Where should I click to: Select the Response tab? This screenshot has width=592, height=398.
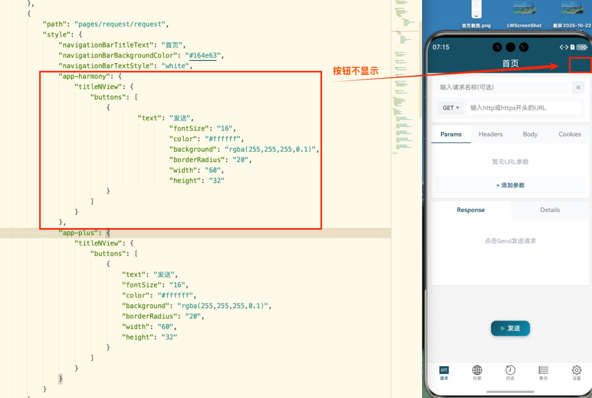click(x=471, y=210)
